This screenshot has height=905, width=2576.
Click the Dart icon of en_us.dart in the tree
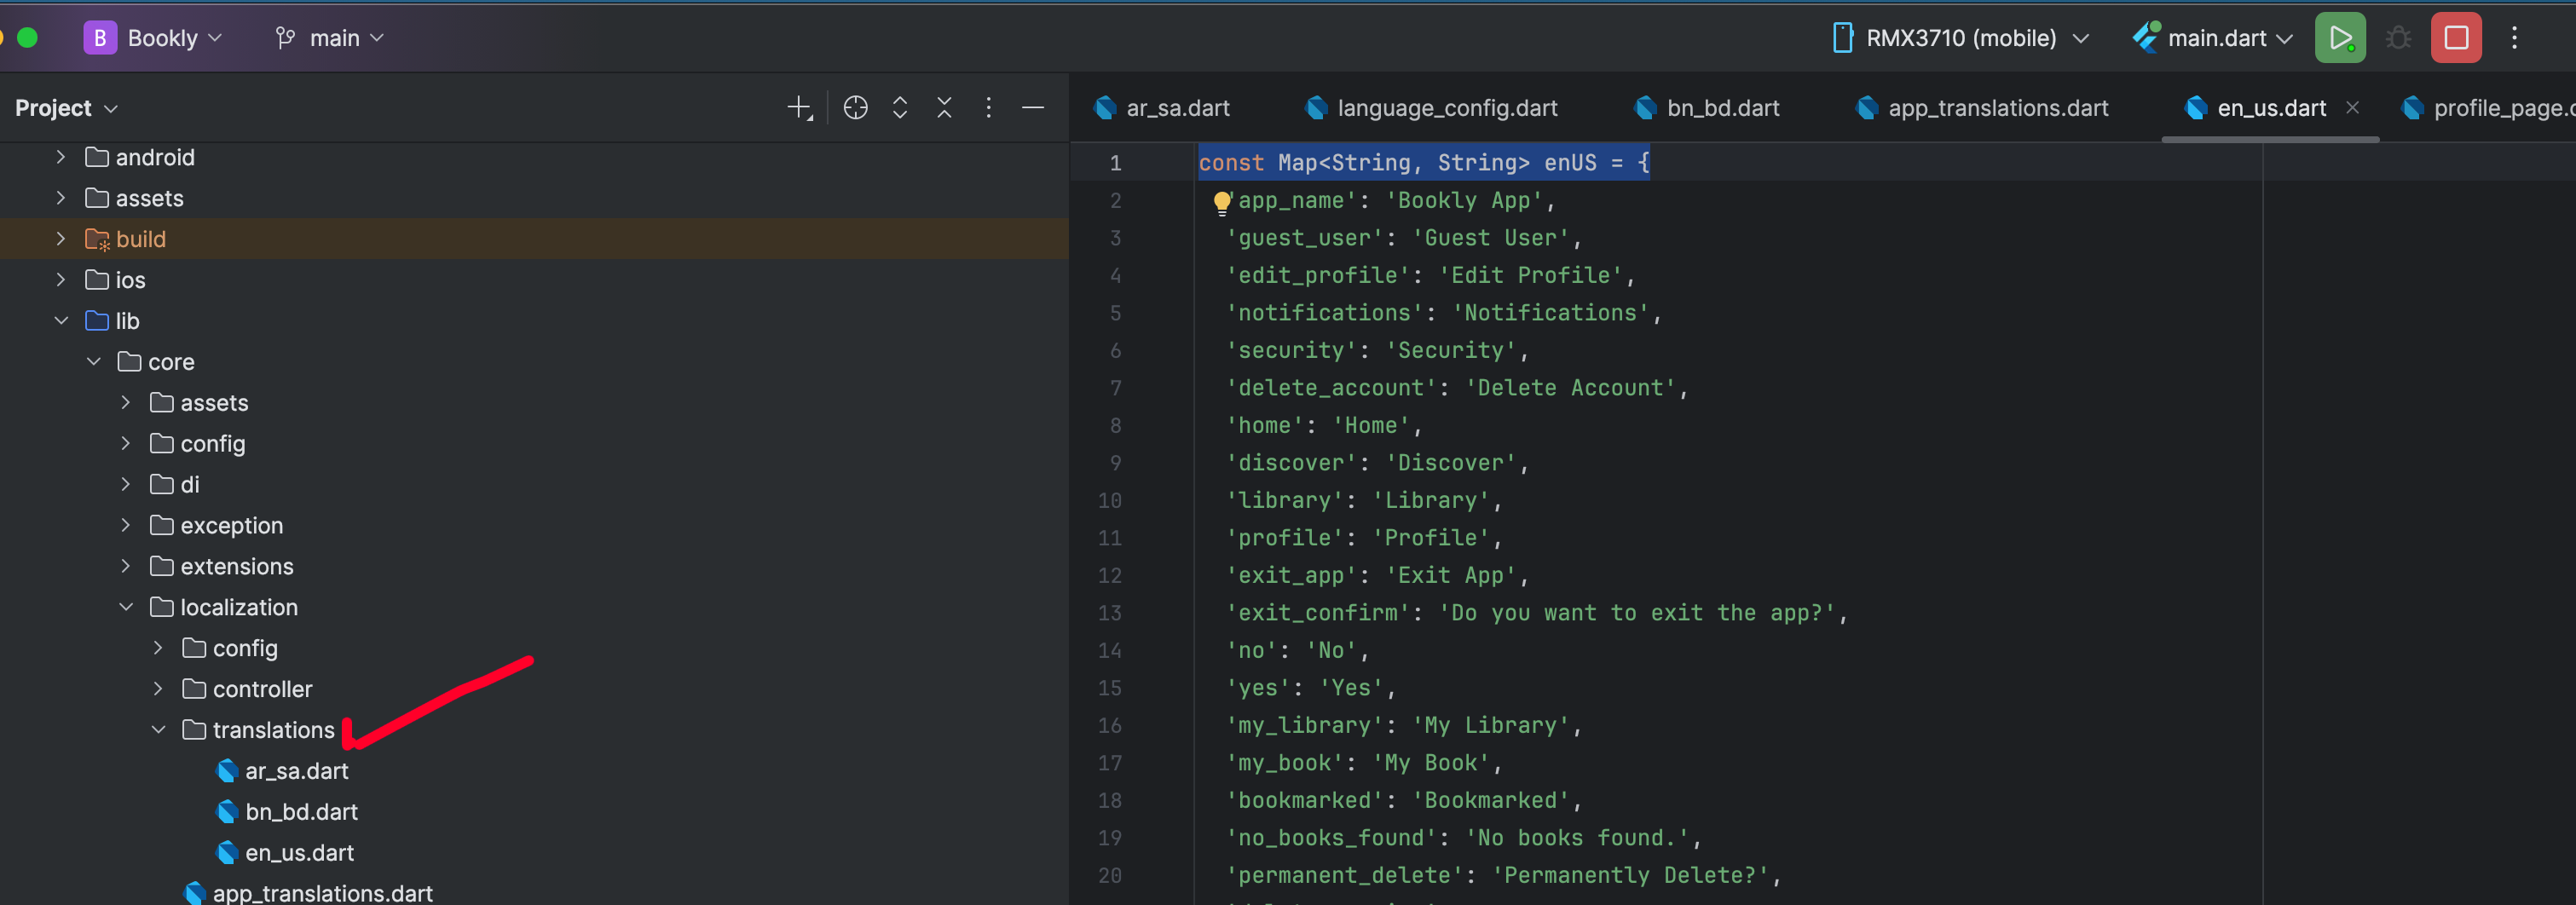(227, 853)
